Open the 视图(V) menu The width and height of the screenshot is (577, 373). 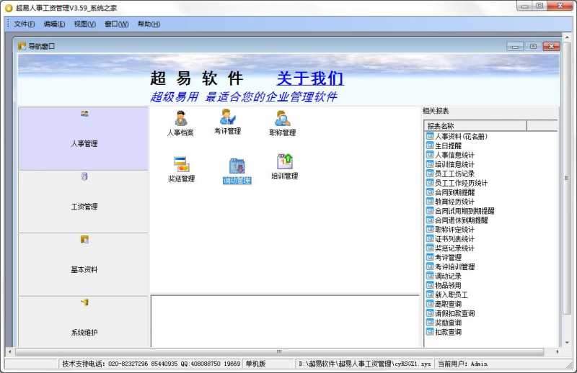[x=84, y=24]
